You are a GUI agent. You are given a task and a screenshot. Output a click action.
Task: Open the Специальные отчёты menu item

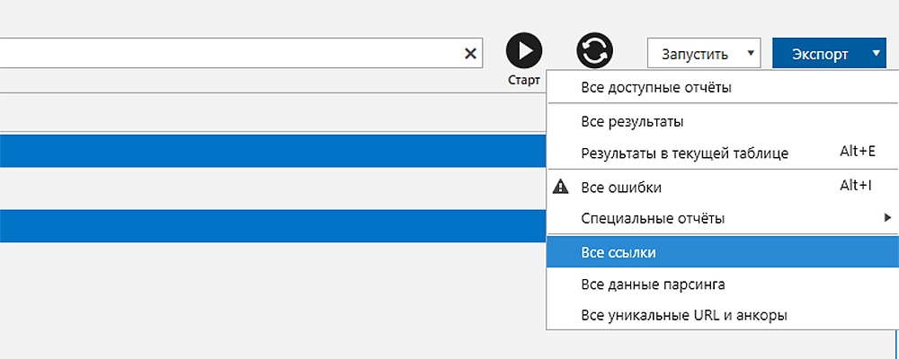click(x=653, y=218)
